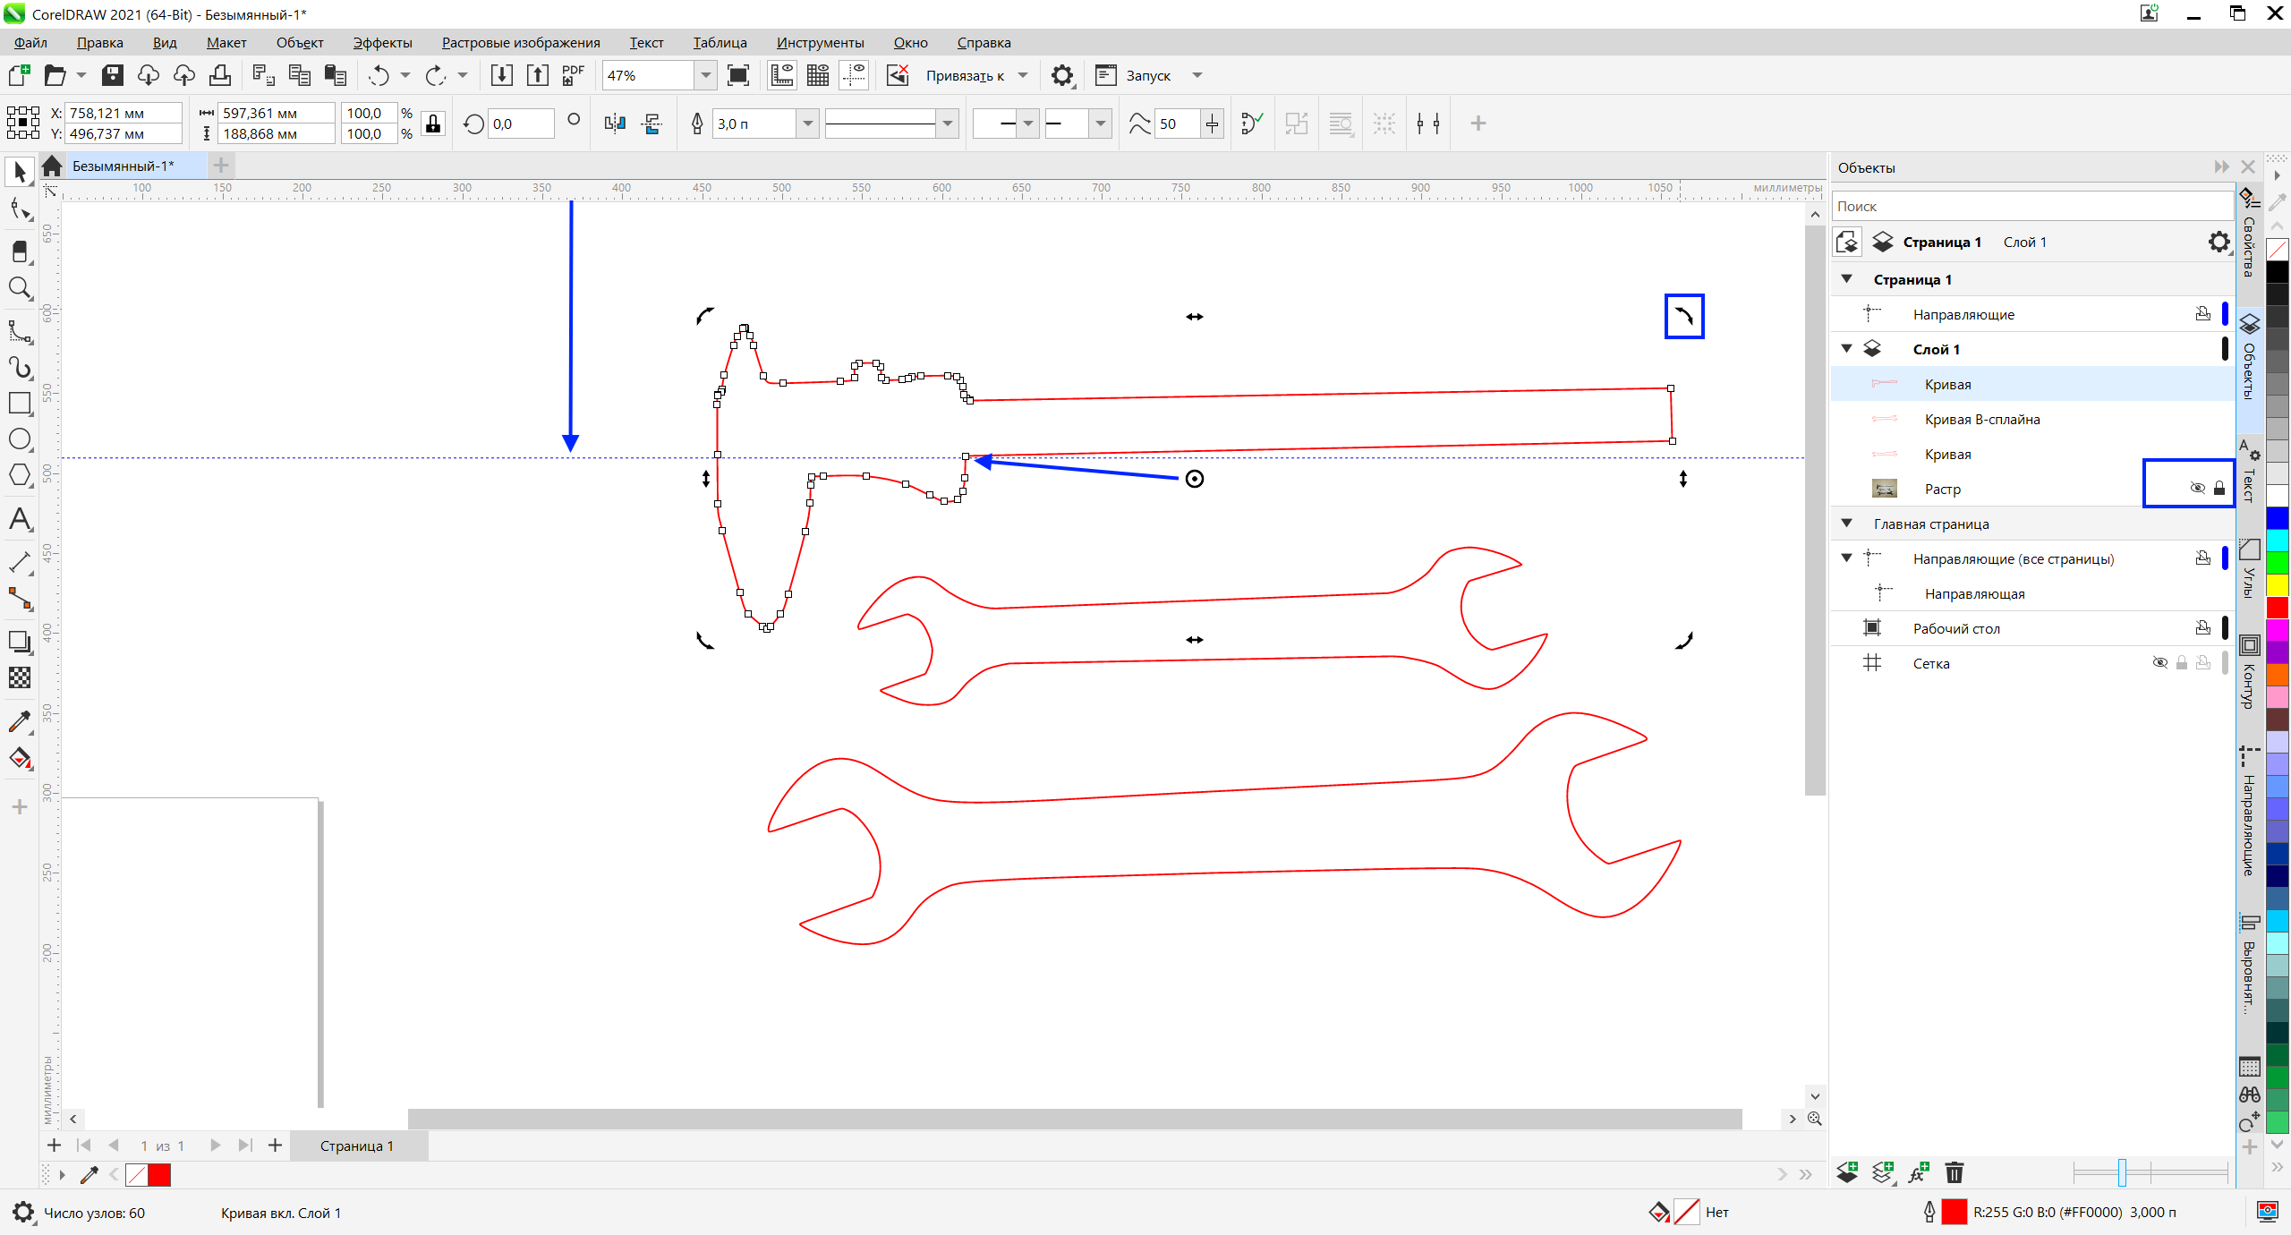
Task: Click the Запуск button
Action: pos(1147,76)
